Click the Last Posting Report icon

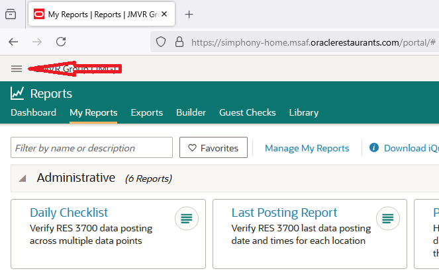(388, 217)
